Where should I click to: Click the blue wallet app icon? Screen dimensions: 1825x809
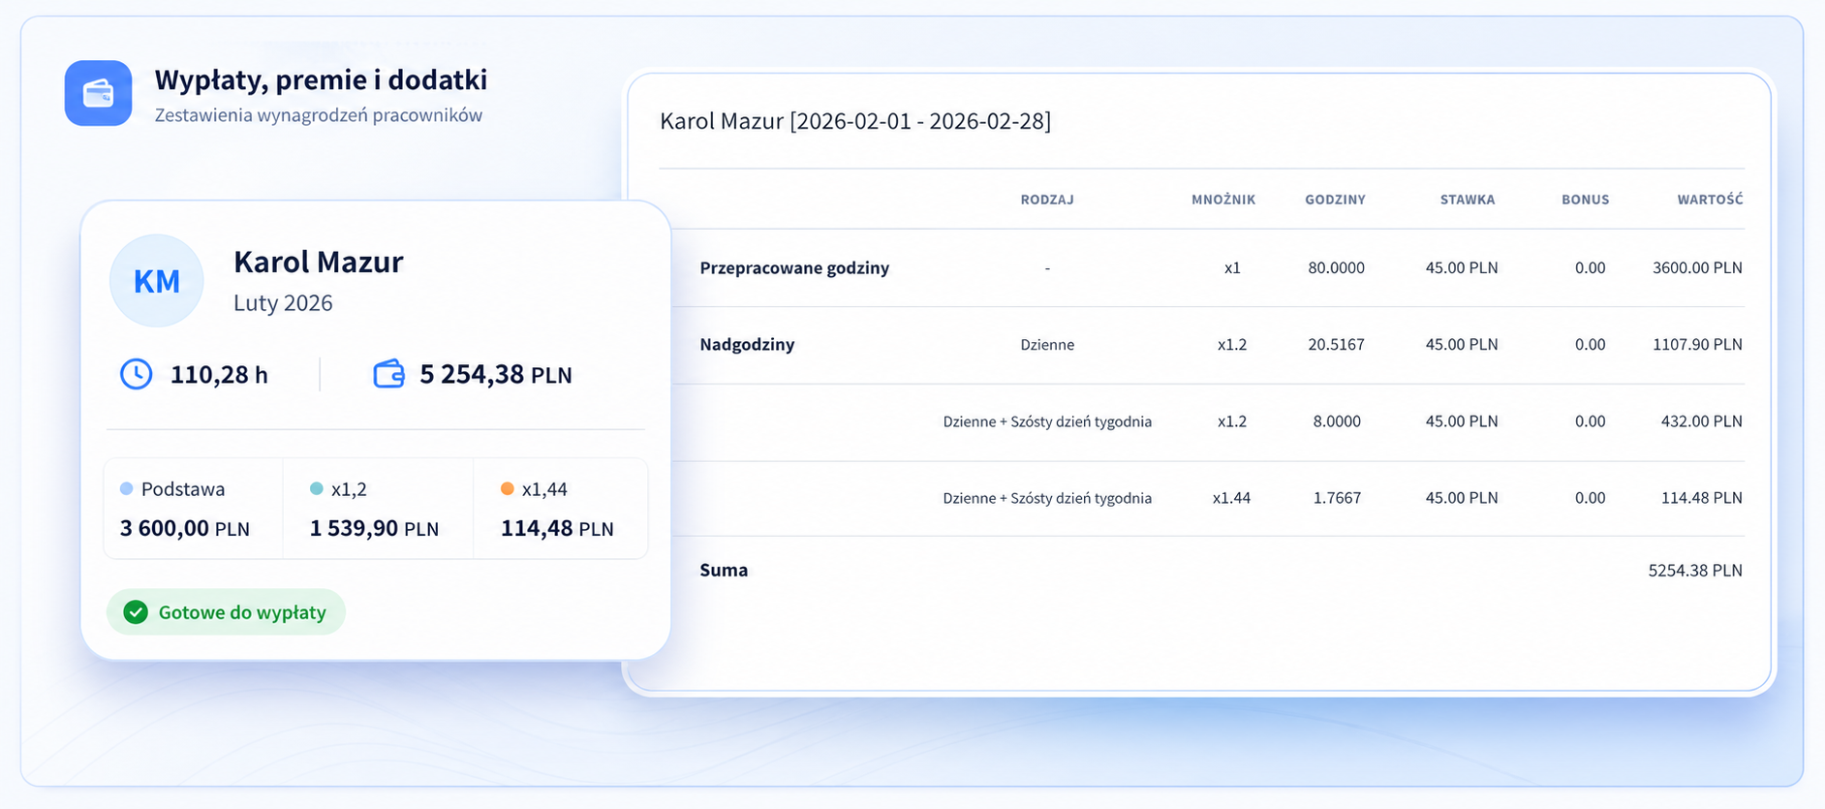98,93
